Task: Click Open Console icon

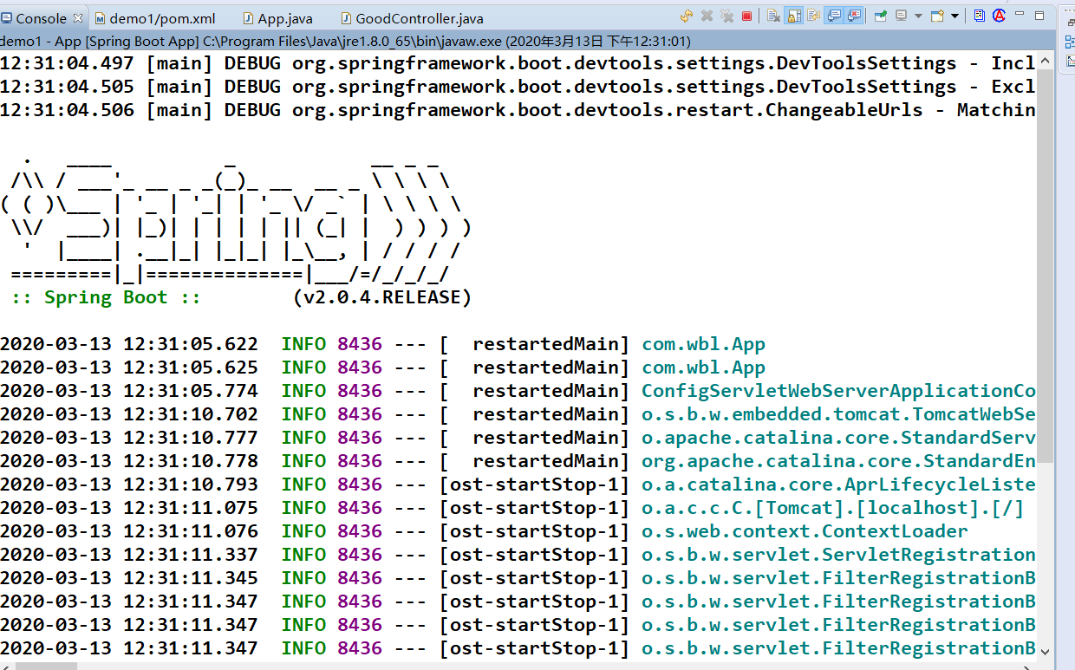Action: (x=937, y=16)
